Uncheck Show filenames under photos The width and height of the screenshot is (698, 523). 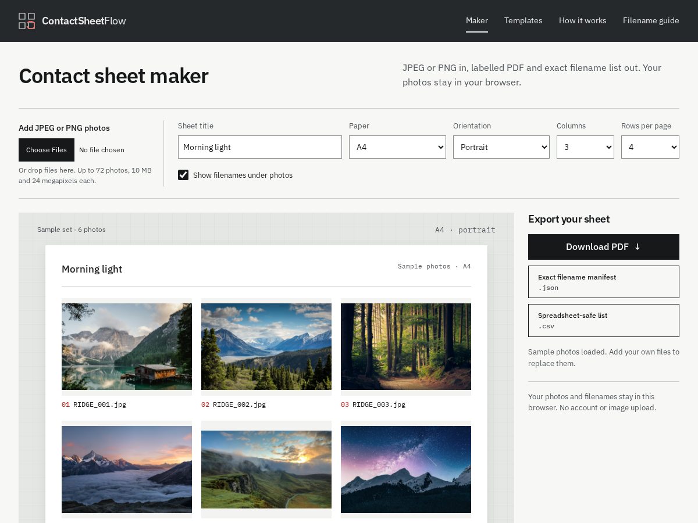pyautogui.click(x=183, y=175)
